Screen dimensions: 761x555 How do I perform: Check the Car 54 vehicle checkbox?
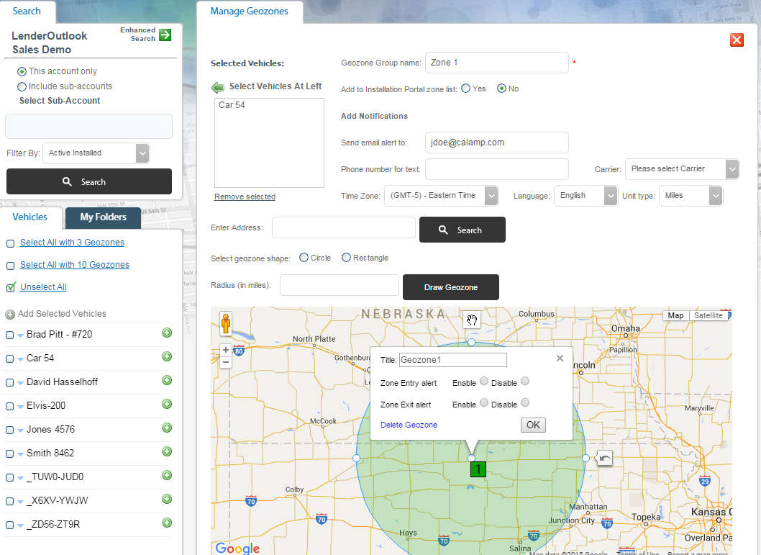[9, 358]
